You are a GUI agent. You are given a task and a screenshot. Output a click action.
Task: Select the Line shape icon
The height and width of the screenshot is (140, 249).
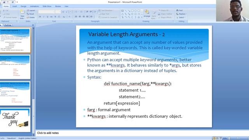(126, 11)
